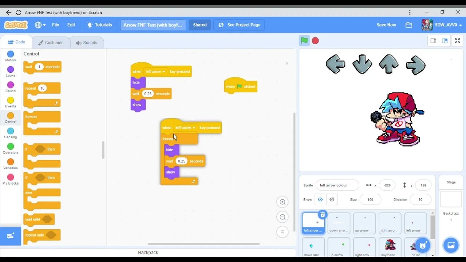Select the Looks block category
This screenshot has height=262, width=466.
tap(11, 72)
